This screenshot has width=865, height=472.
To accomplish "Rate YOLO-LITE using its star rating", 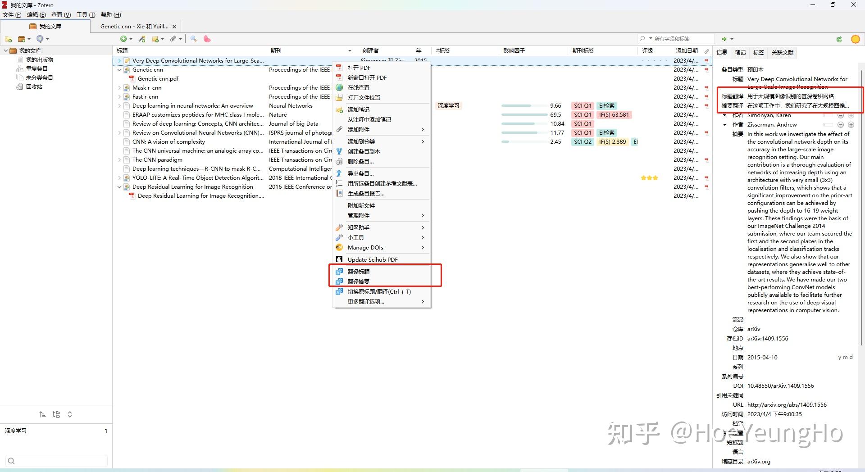I will point(649,178).
